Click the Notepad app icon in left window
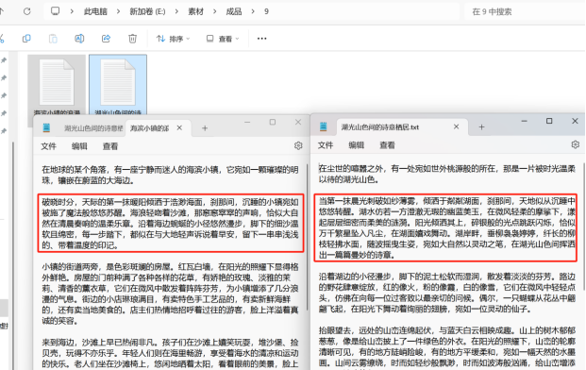 pyautogui.click(x=46, y=128)
